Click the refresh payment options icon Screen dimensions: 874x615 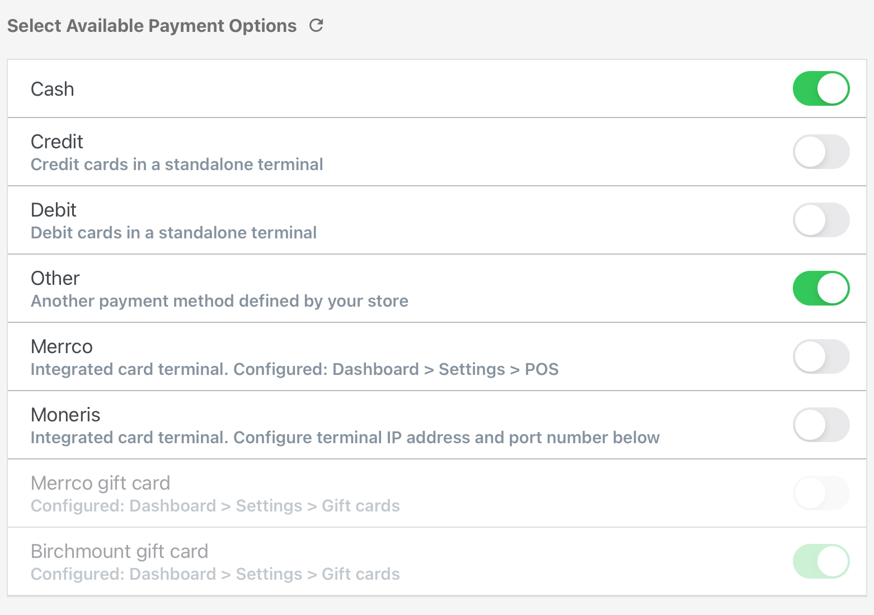tap(316, 26)
